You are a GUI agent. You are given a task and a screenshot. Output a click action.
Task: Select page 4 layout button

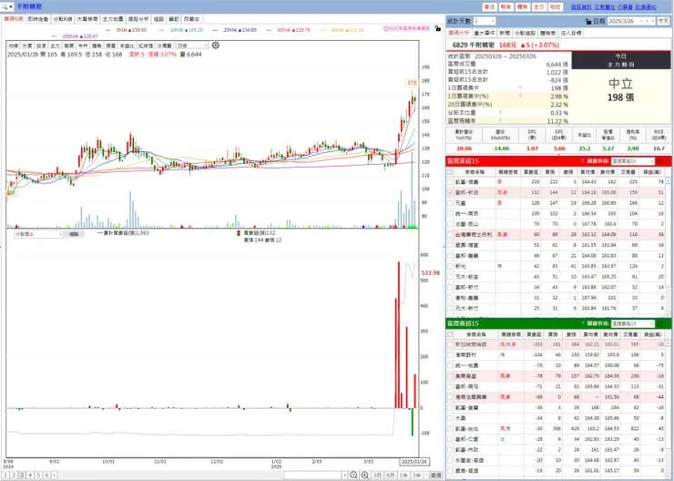tap(30, 475)
